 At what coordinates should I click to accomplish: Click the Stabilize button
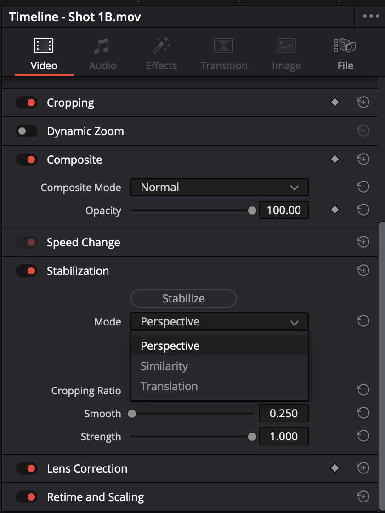(183, 298)
